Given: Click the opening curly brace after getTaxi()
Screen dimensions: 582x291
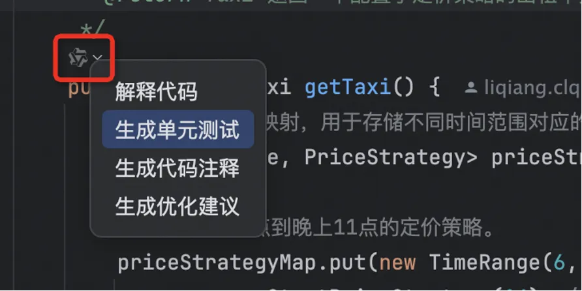Looking at the screenshot, I should coord(433,88).
